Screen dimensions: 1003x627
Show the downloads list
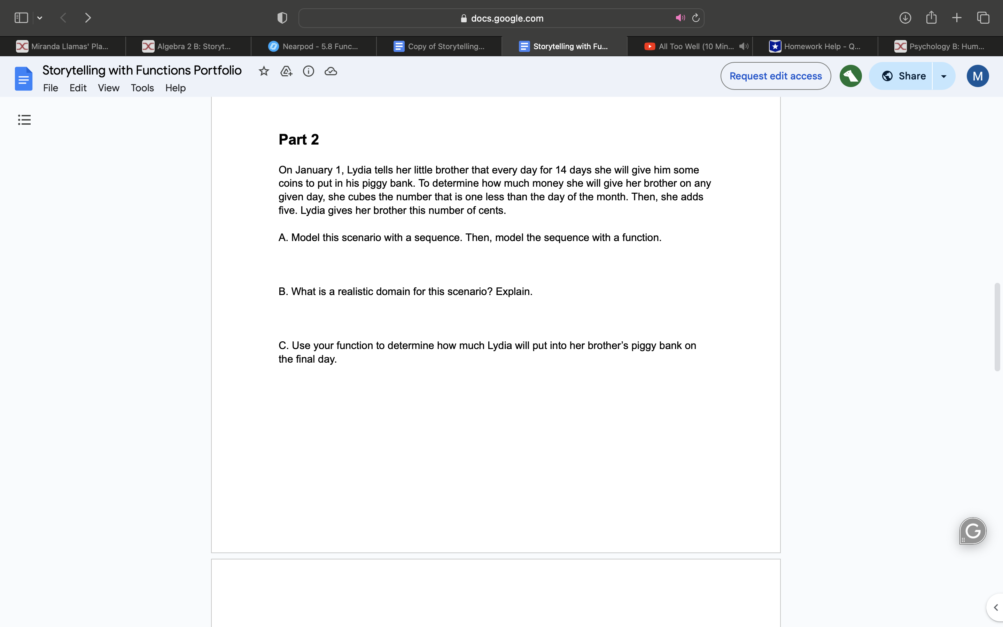pyautogui.click(x=905, y=17)
